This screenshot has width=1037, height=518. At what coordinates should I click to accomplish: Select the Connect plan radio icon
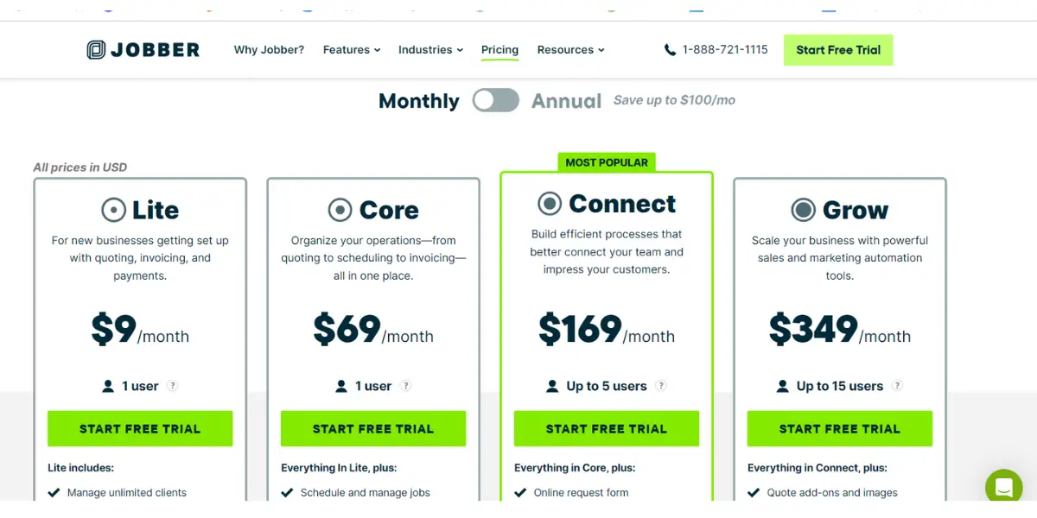(550, 204)
